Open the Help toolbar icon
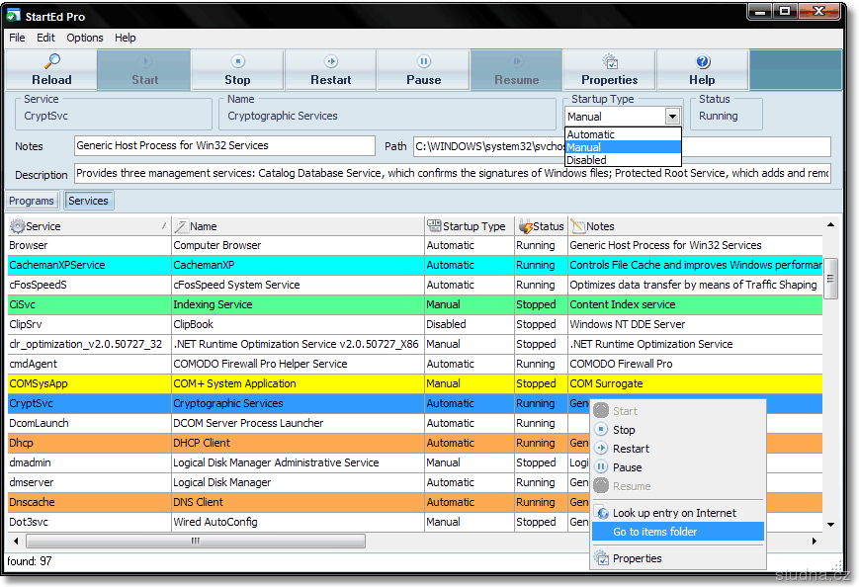Image resolution: width=859 pixels, height=587 pixels. coord(702,70)
